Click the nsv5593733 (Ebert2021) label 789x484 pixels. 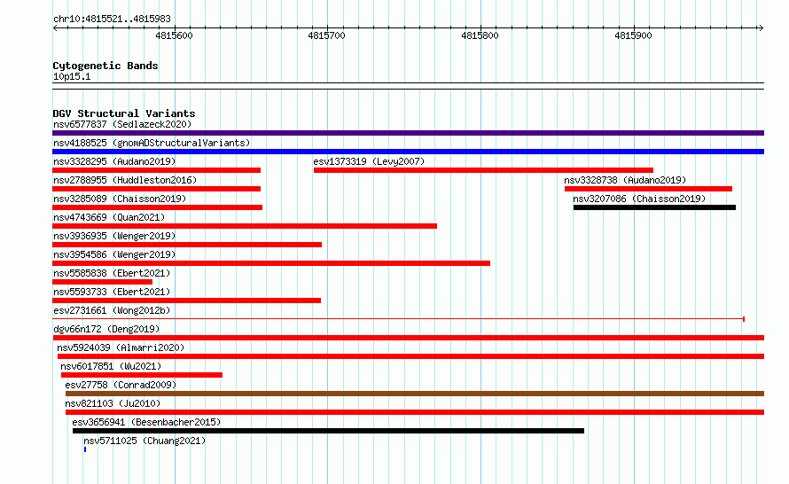click(112, 292)
